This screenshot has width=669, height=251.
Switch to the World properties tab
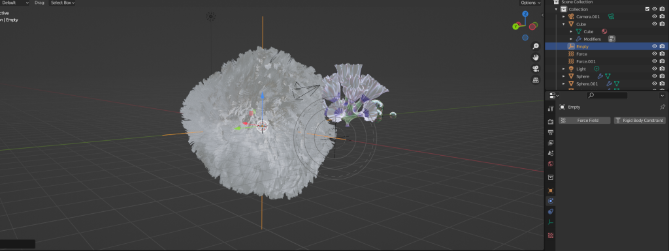pyautogui.click(x=550, y=164)
